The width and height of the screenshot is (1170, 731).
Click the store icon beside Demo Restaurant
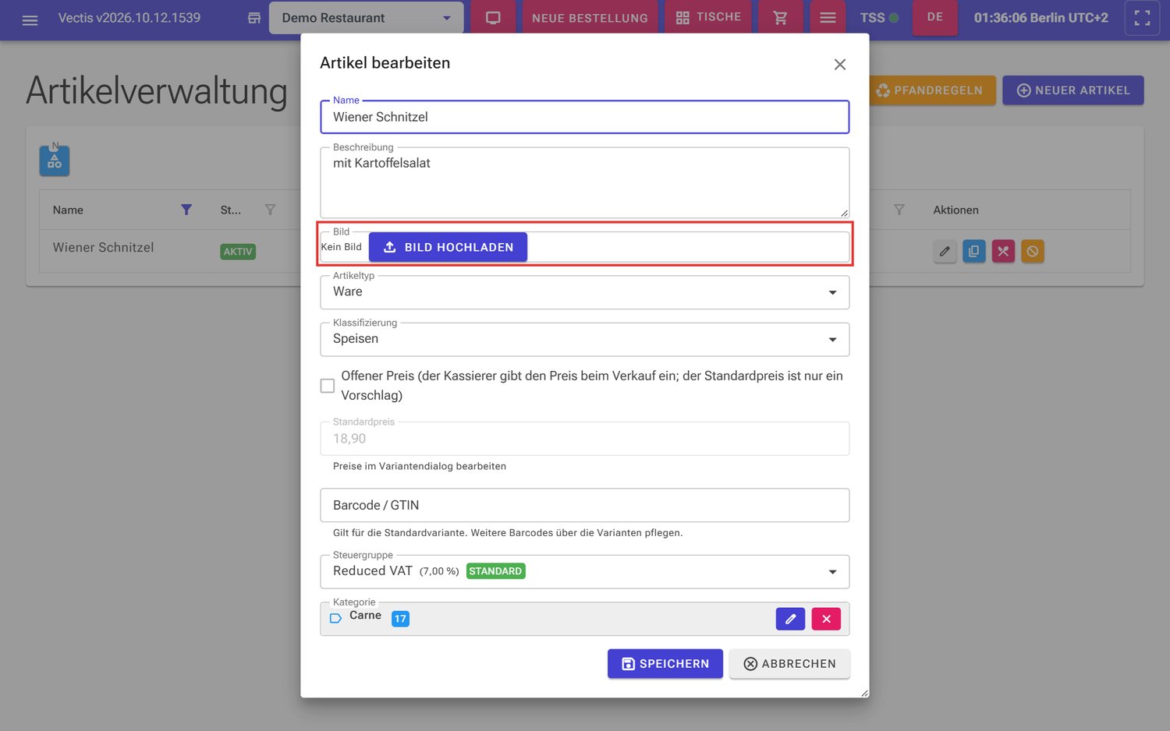[254, 18]
